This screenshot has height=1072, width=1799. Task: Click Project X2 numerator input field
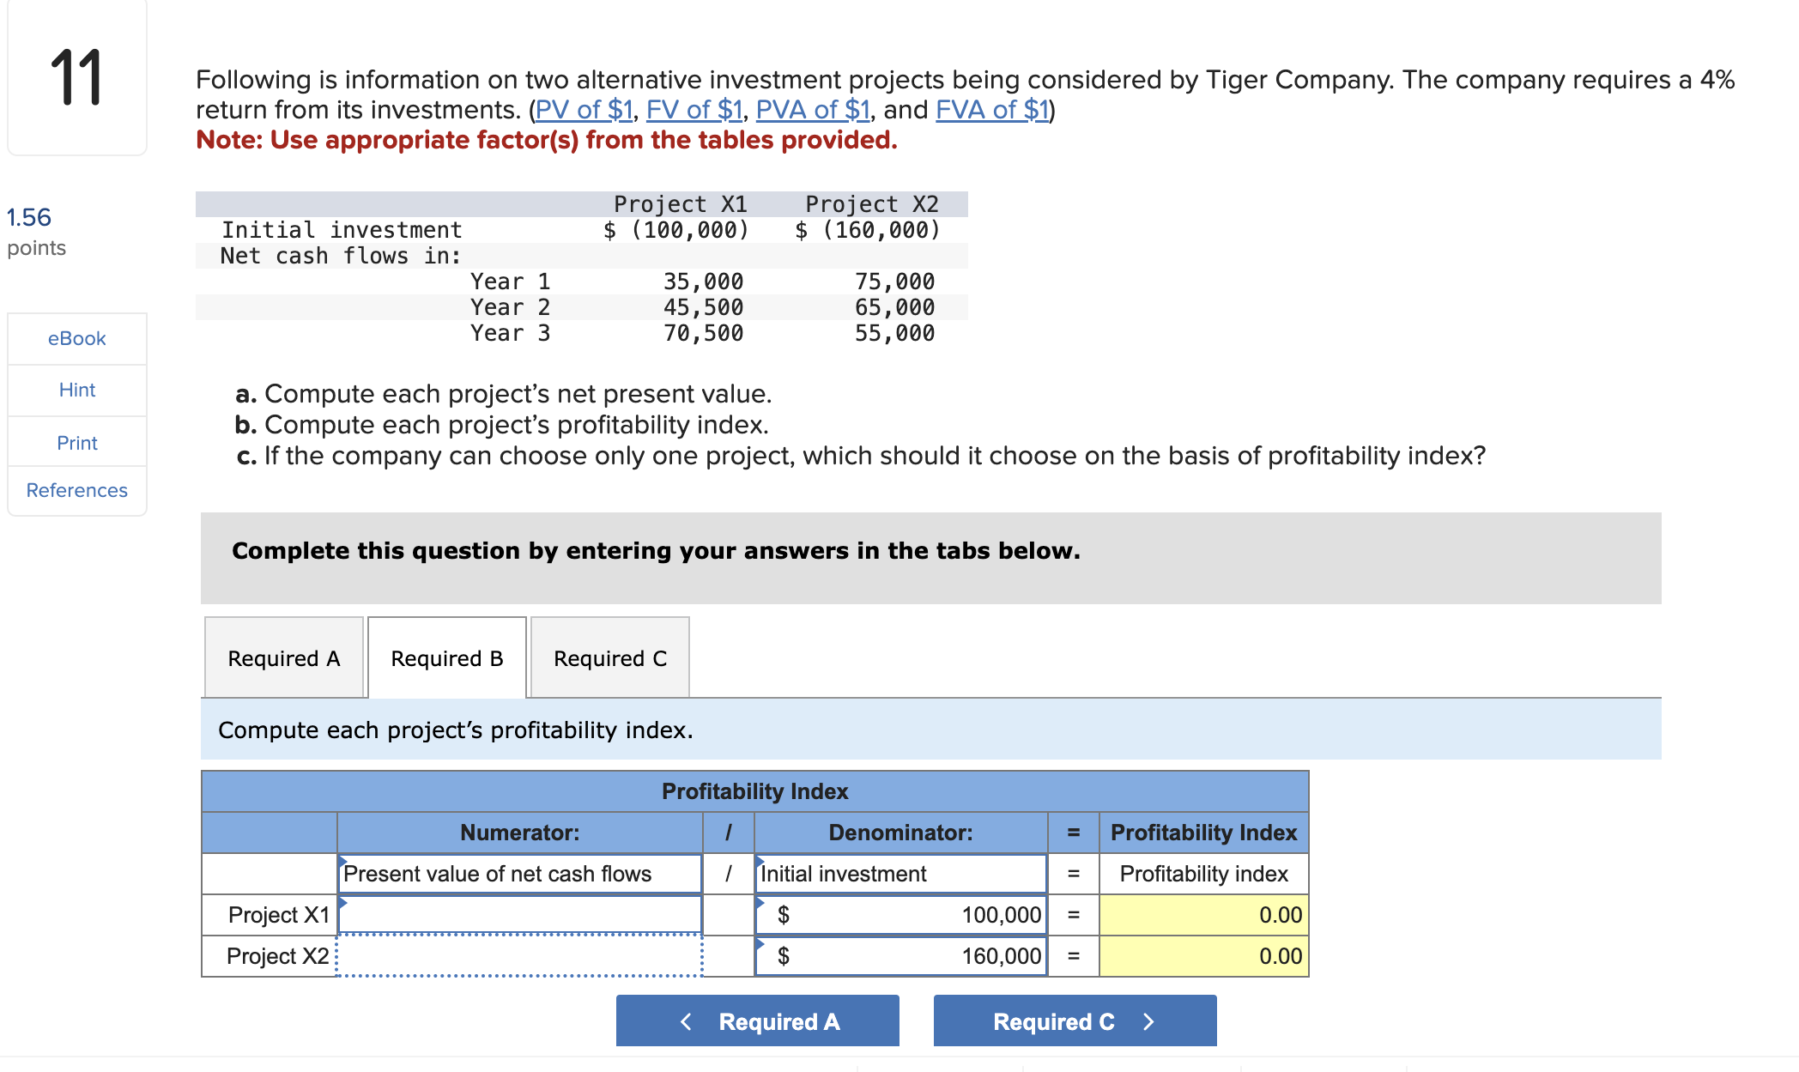pyautogui.click(x=519, y=956)
